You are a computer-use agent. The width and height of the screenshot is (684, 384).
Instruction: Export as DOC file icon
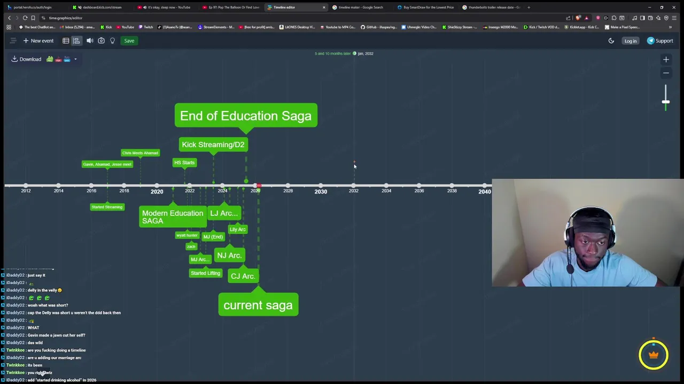coord(67,59)
